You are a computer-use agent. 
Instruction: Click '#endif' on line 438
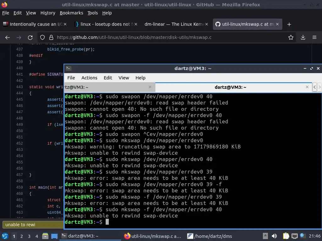36,56
